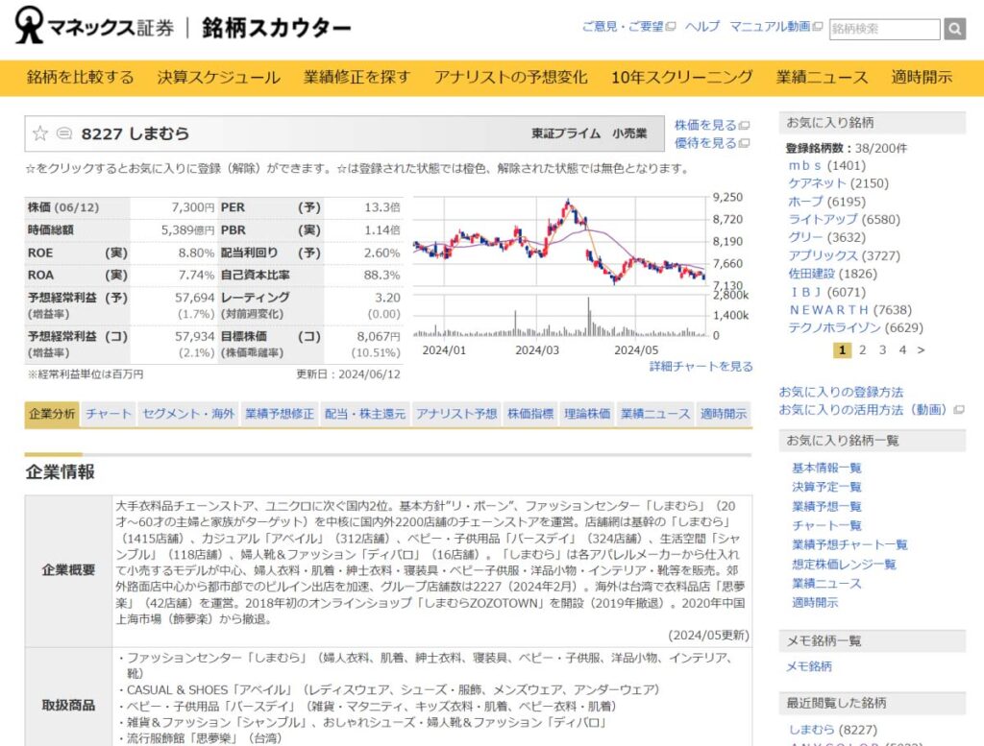This screenshot has height=746, width=984.
Task: Switch to the 業績予想修正 tab
Action: coord(280,414)
